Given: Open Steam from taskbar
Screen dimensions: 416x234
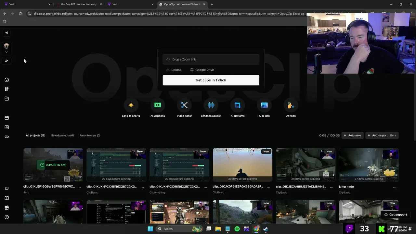Looking at the screenshot, I should pos(266,229).
